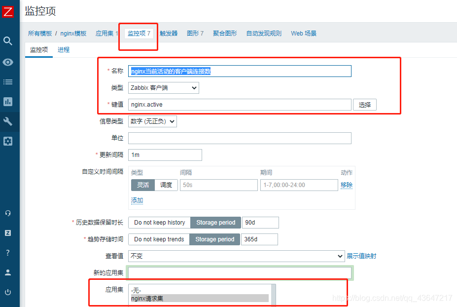Viewport: 457px width, 307px height.
Task: Focus the 单位 input field
Action: pos(240,138)
